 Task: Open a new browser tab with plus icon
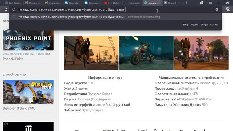[x=186, y=3]
